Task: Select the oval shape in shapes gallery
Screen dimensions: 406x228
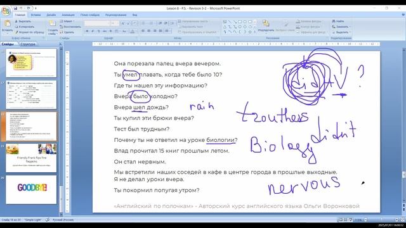Action: tap(245, 22)
